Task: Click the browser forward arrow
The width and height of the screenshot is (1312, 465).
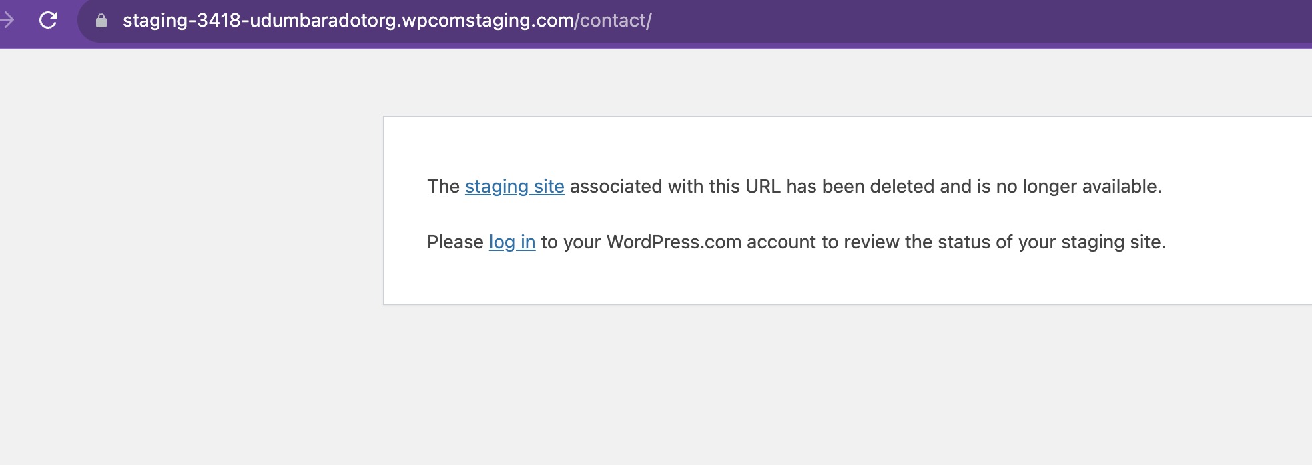Action: click(x=7, y=21)
